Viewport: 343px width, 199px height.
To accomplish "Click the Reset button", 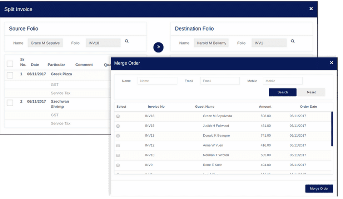I will 311,92.
